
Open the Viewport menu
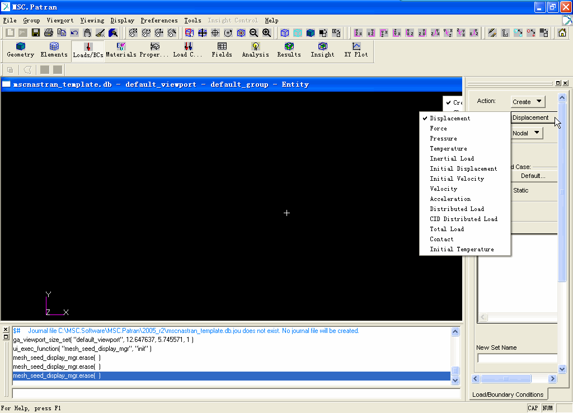click(x=60, y=21)
